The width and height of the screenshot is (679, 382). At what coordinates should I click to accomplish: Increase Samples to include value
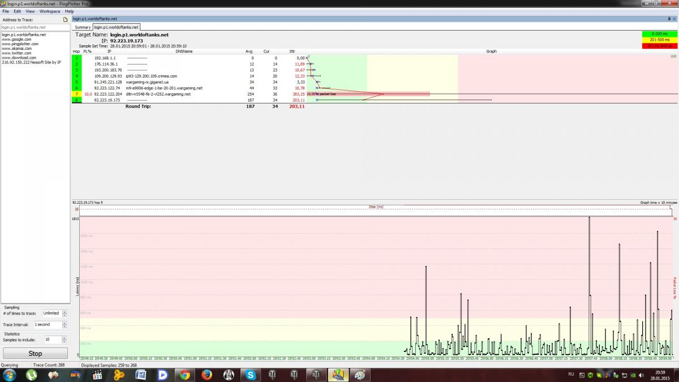[x=65, y=338]
